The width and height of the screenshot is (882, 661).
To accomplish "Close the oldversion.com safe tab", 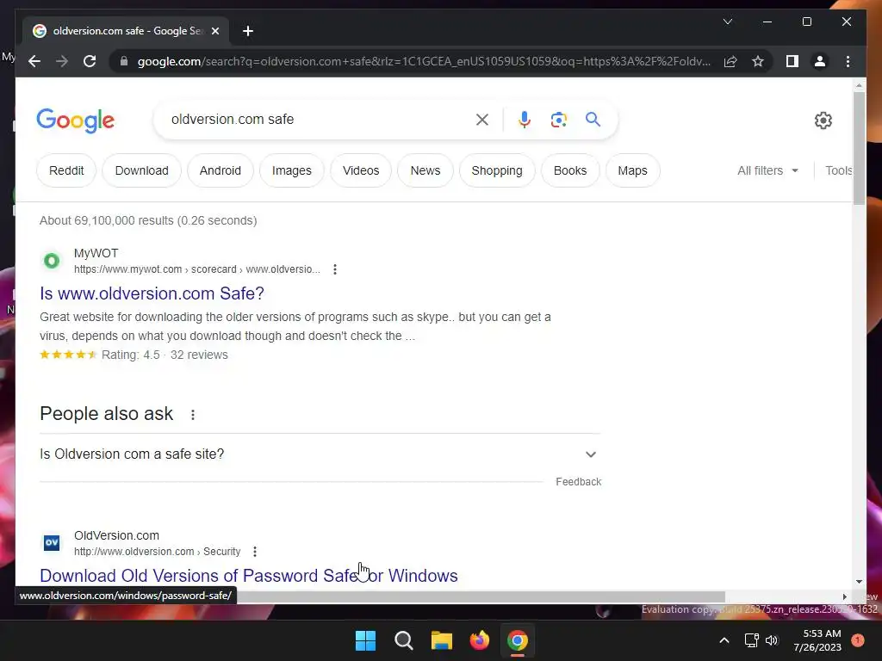I will pyautogui.click(x=214, y=31).
